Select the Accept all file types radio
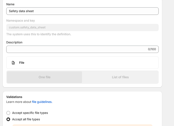Screen dimensions: 174x126 tap(8, 119)
